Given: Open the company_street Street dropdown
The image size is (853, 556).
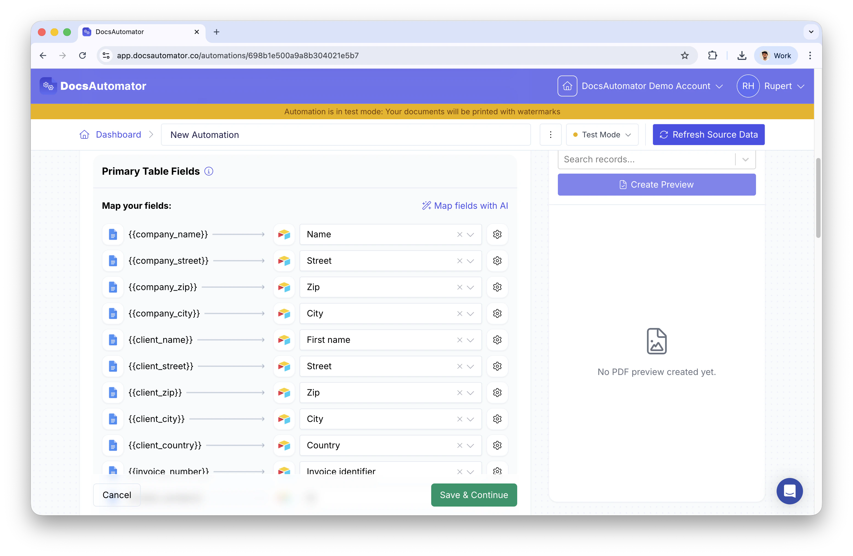Looking at the screenshot, I should pos(470,261).
